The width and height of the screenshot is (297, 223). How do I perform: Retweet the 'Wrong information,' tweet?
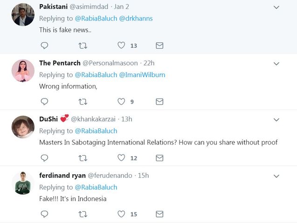point(83,101)
